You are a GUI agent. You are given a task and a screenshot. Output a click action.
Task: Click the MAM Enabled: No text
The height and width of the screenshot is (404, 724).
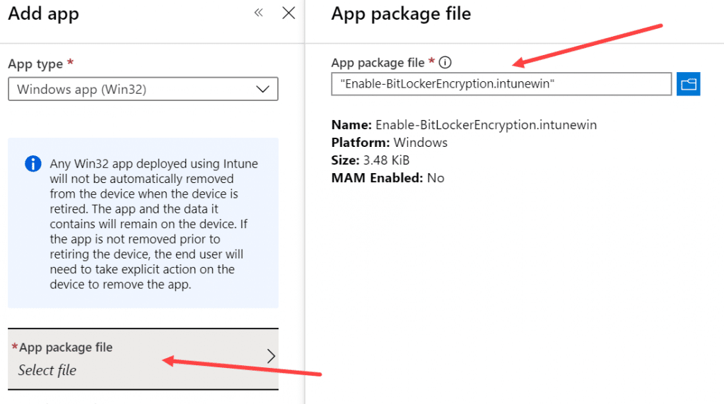388,178
